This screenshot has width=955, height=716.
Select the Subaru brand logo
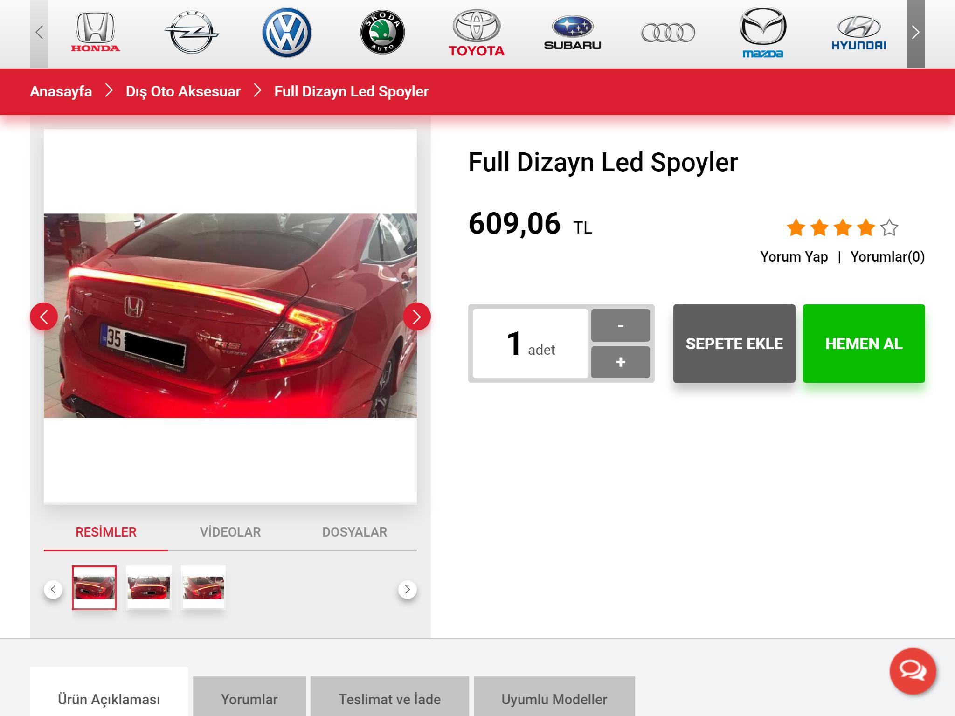[573, 33]
